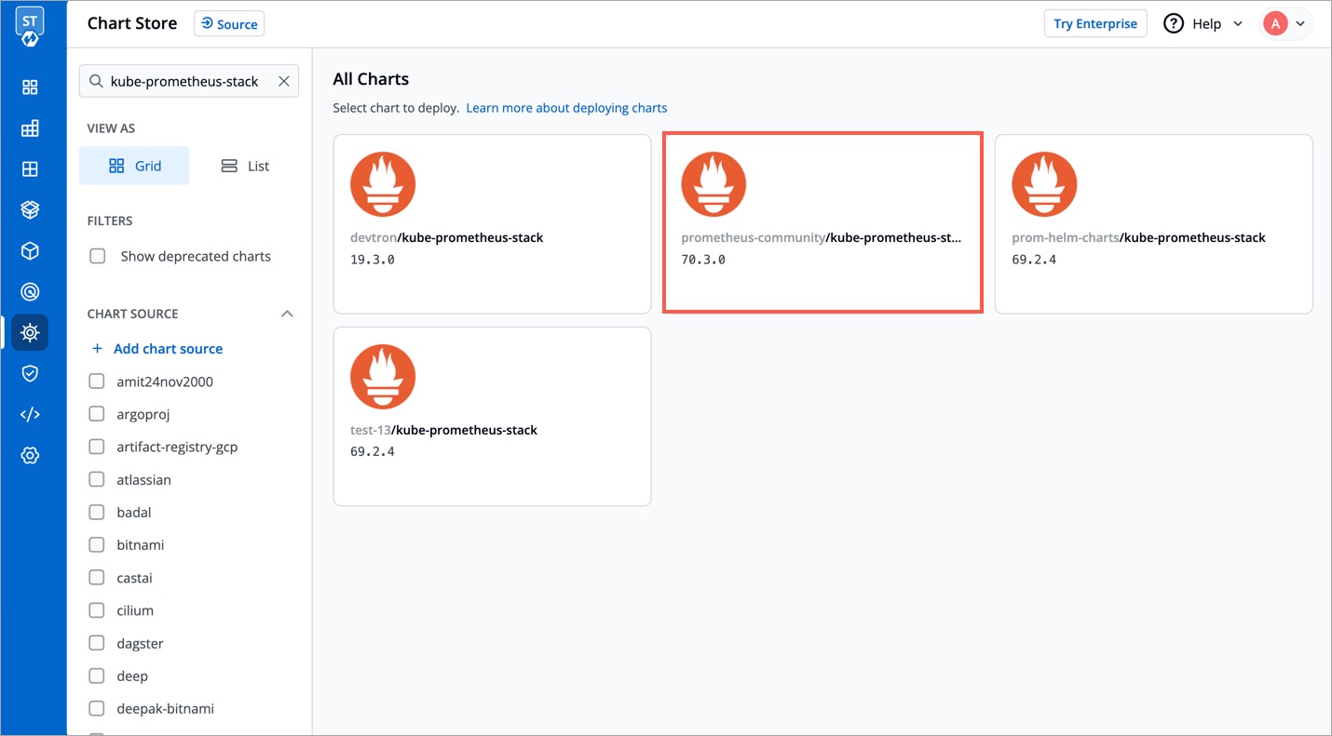Click the cube icon in left sidebar
1332x736 pixels.
(30, 251)
